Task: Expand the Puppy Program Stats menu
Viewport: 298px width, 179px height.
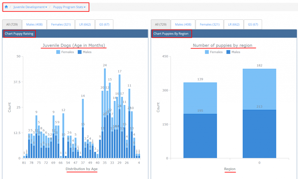Action: 69,7
